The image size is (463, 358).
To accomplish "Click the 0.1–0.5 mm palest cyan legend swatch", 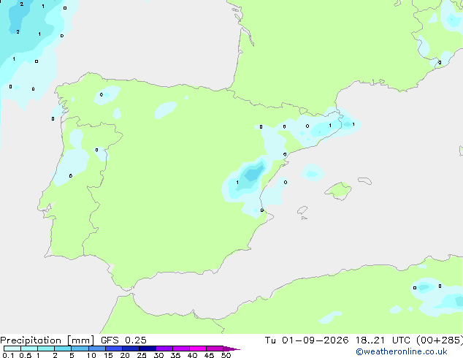I will (12, 349).
